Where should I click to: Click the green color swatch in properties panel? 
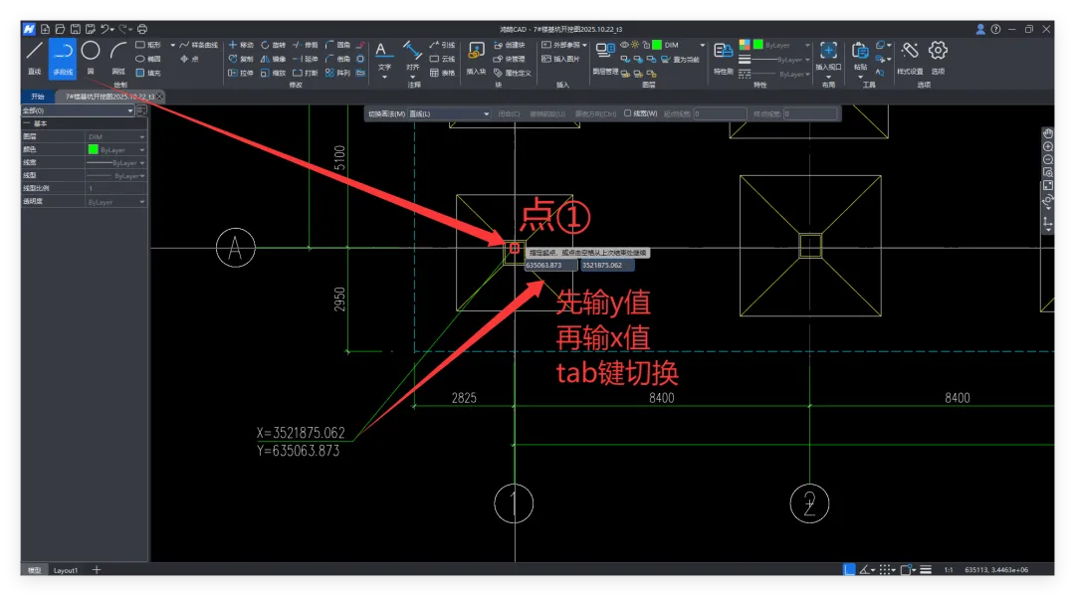93,149
